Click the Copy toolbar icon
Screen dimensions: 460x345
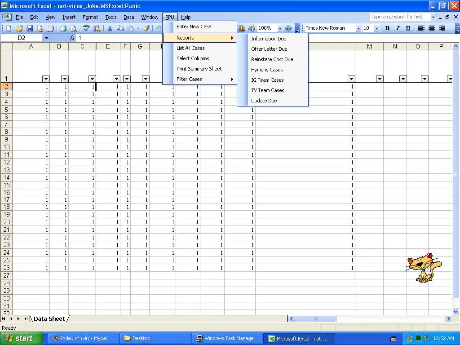120,28
